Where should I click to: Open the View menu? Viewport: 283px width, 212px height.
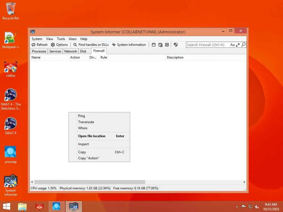49,39
